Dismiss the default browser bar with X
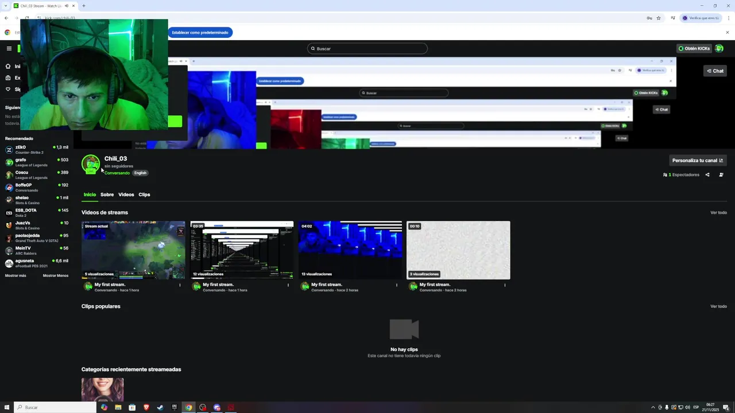Screen dimensions: 735x413 point(728,32)
